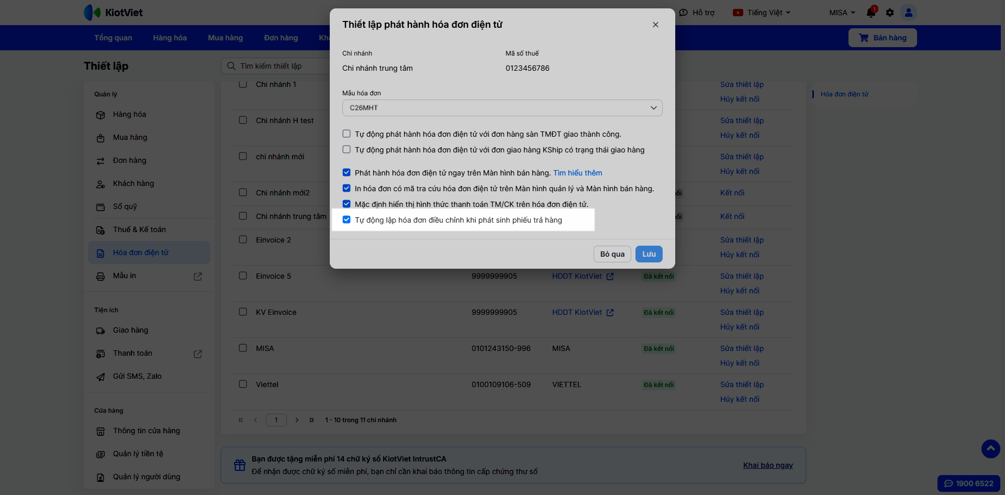
Task: Click the page number input box
Action: (x=276, y=420)
